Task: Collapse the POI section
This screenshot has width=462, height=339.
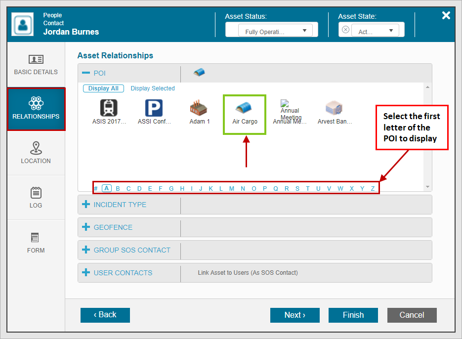Action: click(x=86, y=73)
